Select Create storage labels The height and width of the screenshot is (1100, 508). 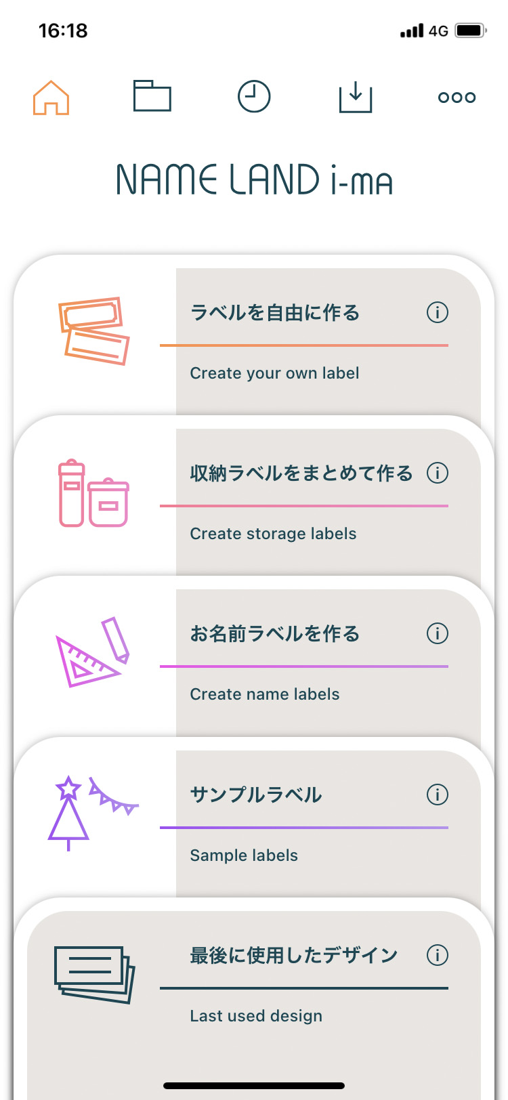(273, 534)
